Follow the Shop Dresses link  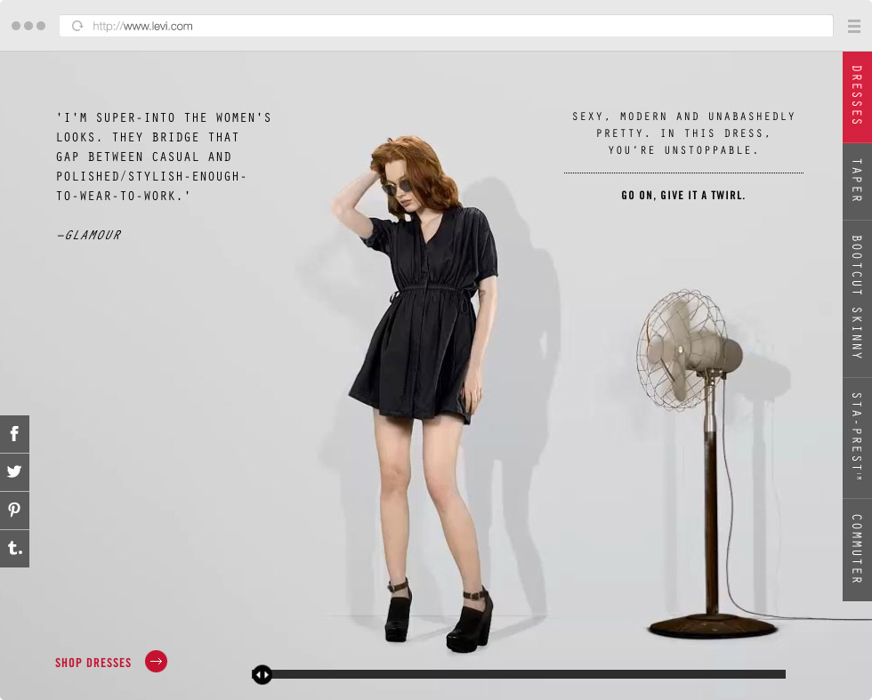(93, 663)
